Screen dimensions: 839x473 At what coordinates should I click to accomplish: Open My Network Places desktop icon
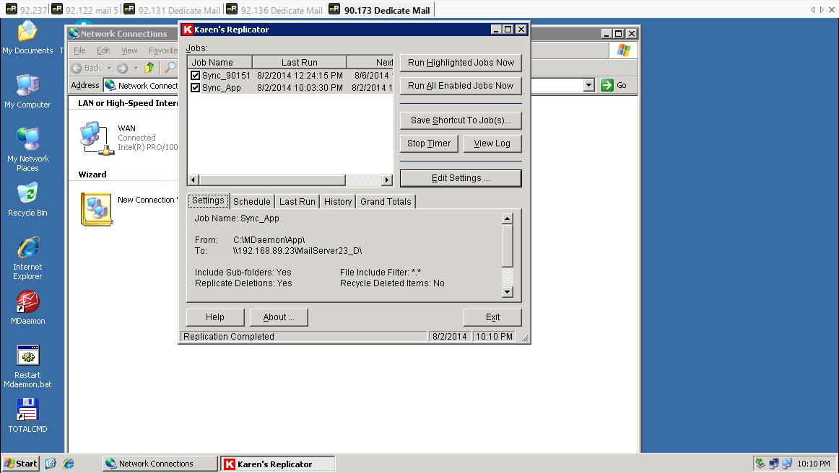coord(27,150)
